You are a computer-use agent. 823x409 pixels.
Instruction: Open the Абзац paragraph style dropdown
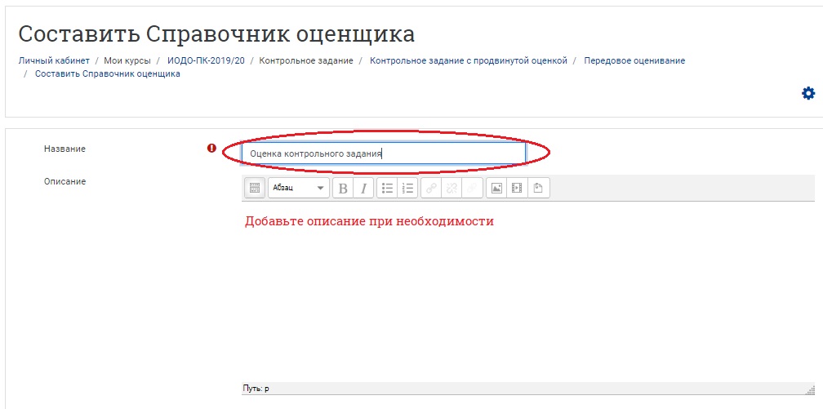click(x=299, y=188)
